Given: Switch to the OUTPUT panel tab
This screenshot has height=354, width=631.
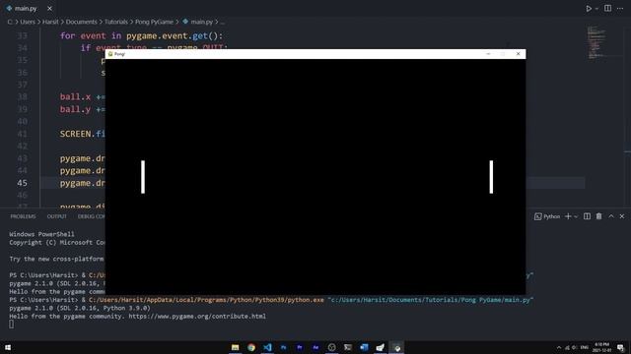Looking at the screenshot, I should pyautogui.click(x=57, y=216).
